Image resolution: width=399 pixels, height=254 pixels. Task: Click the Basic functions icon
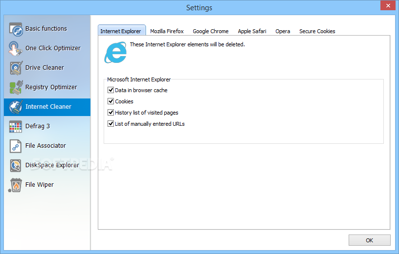click(x=16, y=29)
